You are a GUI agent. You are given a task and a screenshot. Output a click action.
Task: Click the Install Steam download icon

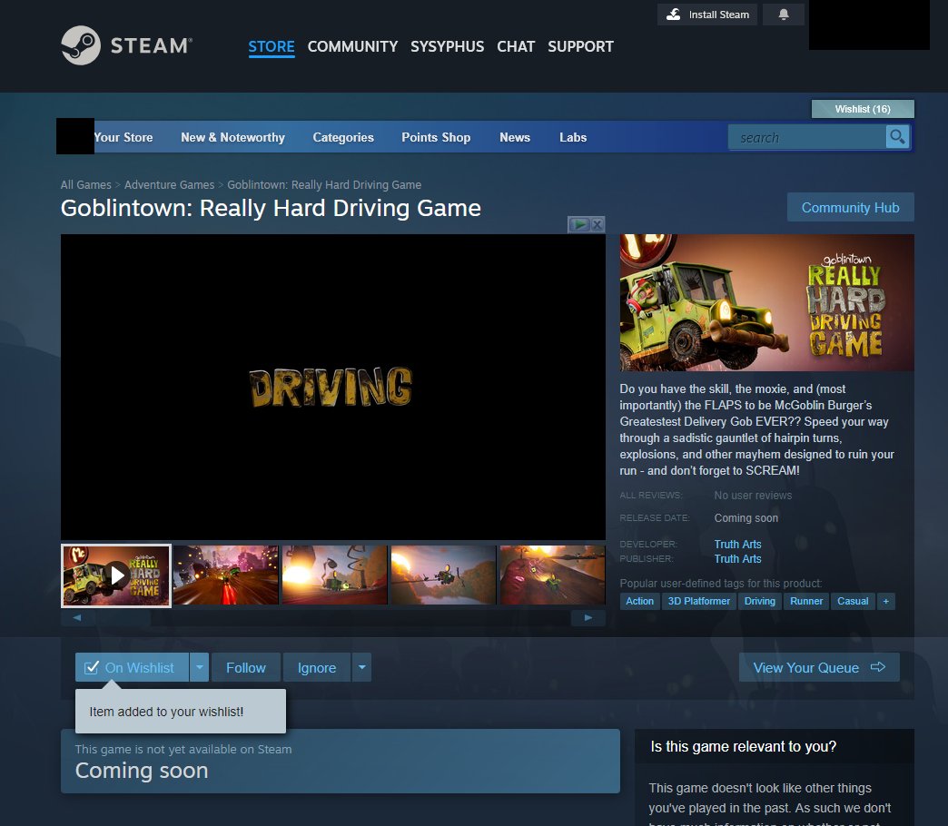[x=674, y=15]
